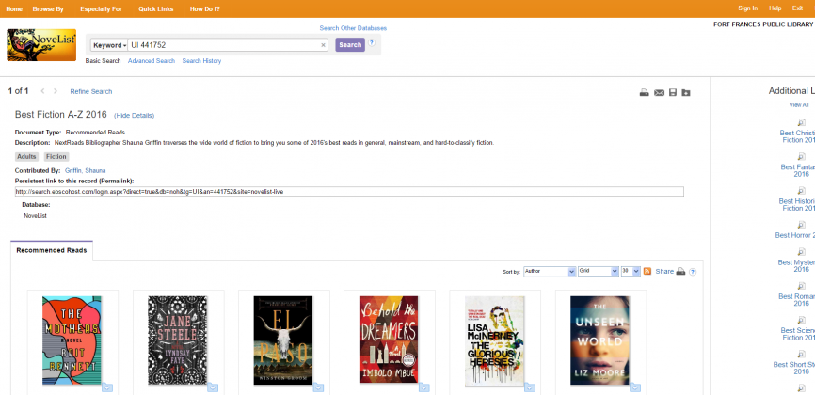This screenshot has height=395, width=815.
Task: Open Home in the top menu
Action: coord(14,8)
